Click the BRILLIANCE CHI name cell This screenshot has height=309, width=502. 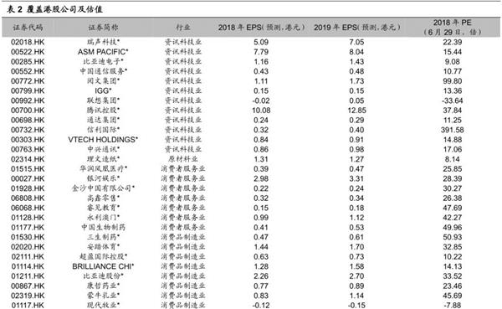pos(103,266)
